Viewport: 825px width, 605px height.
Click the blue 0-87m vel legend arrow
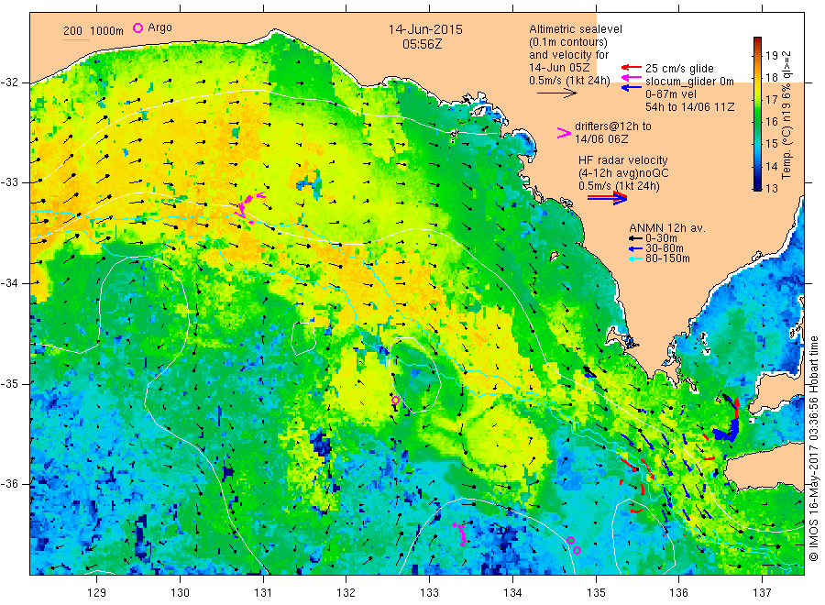(631, 87)
